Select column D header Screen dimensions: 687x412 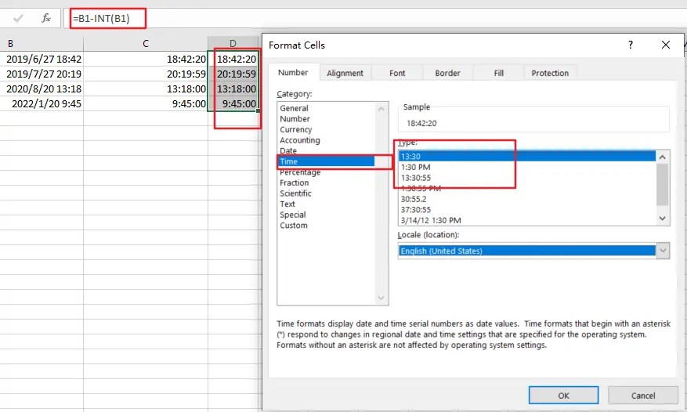233,43
